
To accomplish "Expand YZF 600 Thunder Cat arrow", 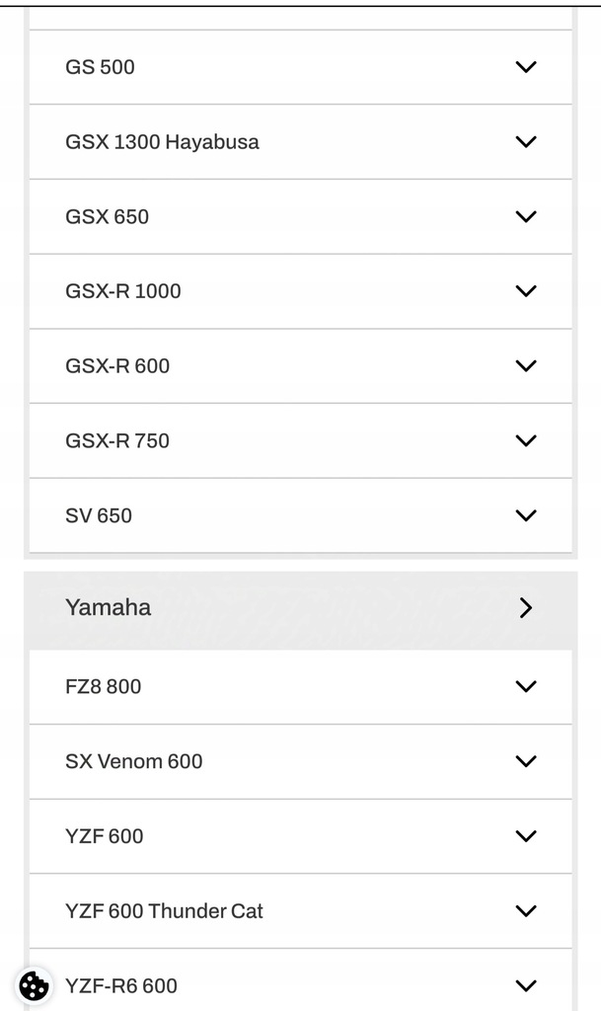I will (526, 911).
